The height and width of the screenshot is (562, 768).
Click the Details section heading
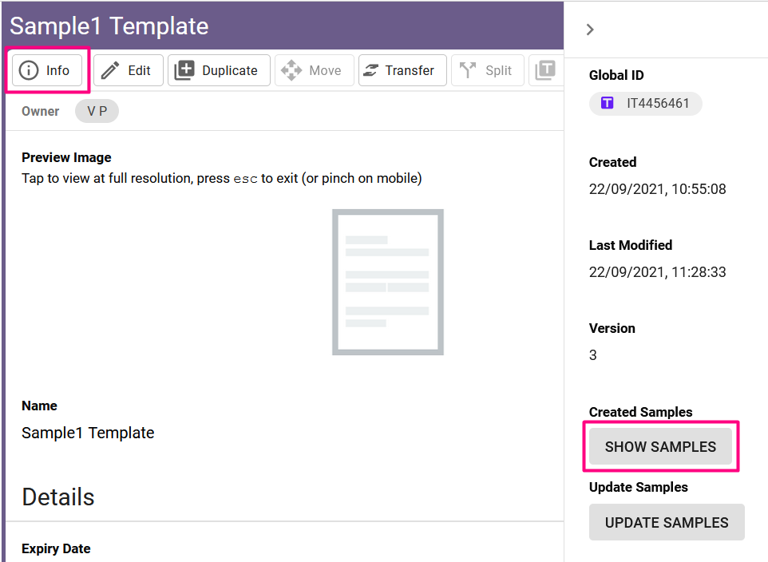[x=58, y=497]
